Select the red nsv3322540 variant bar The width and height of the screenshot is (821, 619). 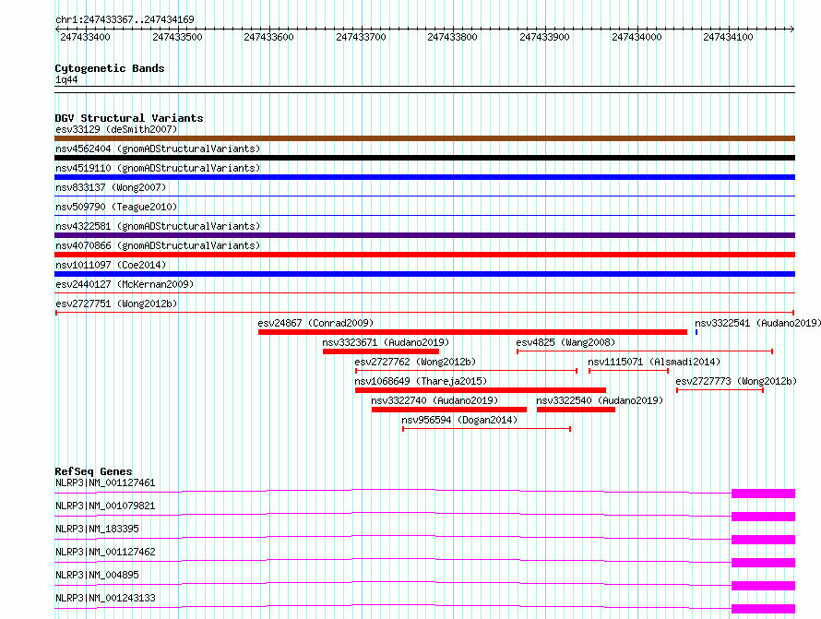pyautogui.click(x=576, y=410)
